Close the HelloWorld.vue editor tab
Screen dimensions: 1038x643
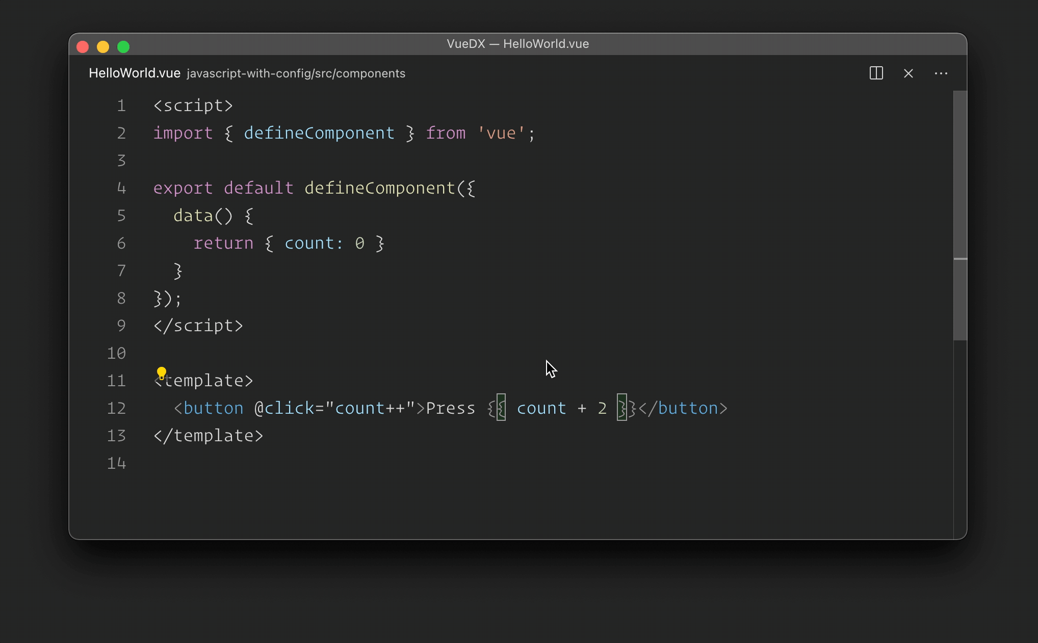tap(908, 73)
